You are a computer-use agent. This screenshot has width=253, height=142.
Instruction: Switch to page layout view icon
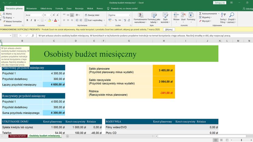point(221,140)
